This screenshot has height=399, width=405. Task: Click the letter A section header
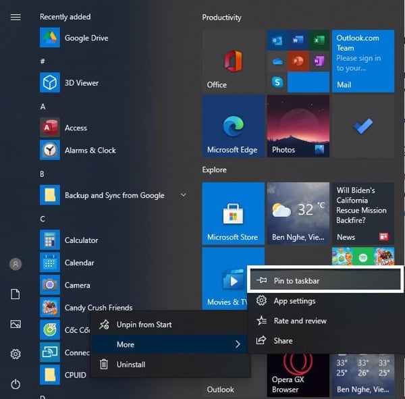[x=43, y=107]
